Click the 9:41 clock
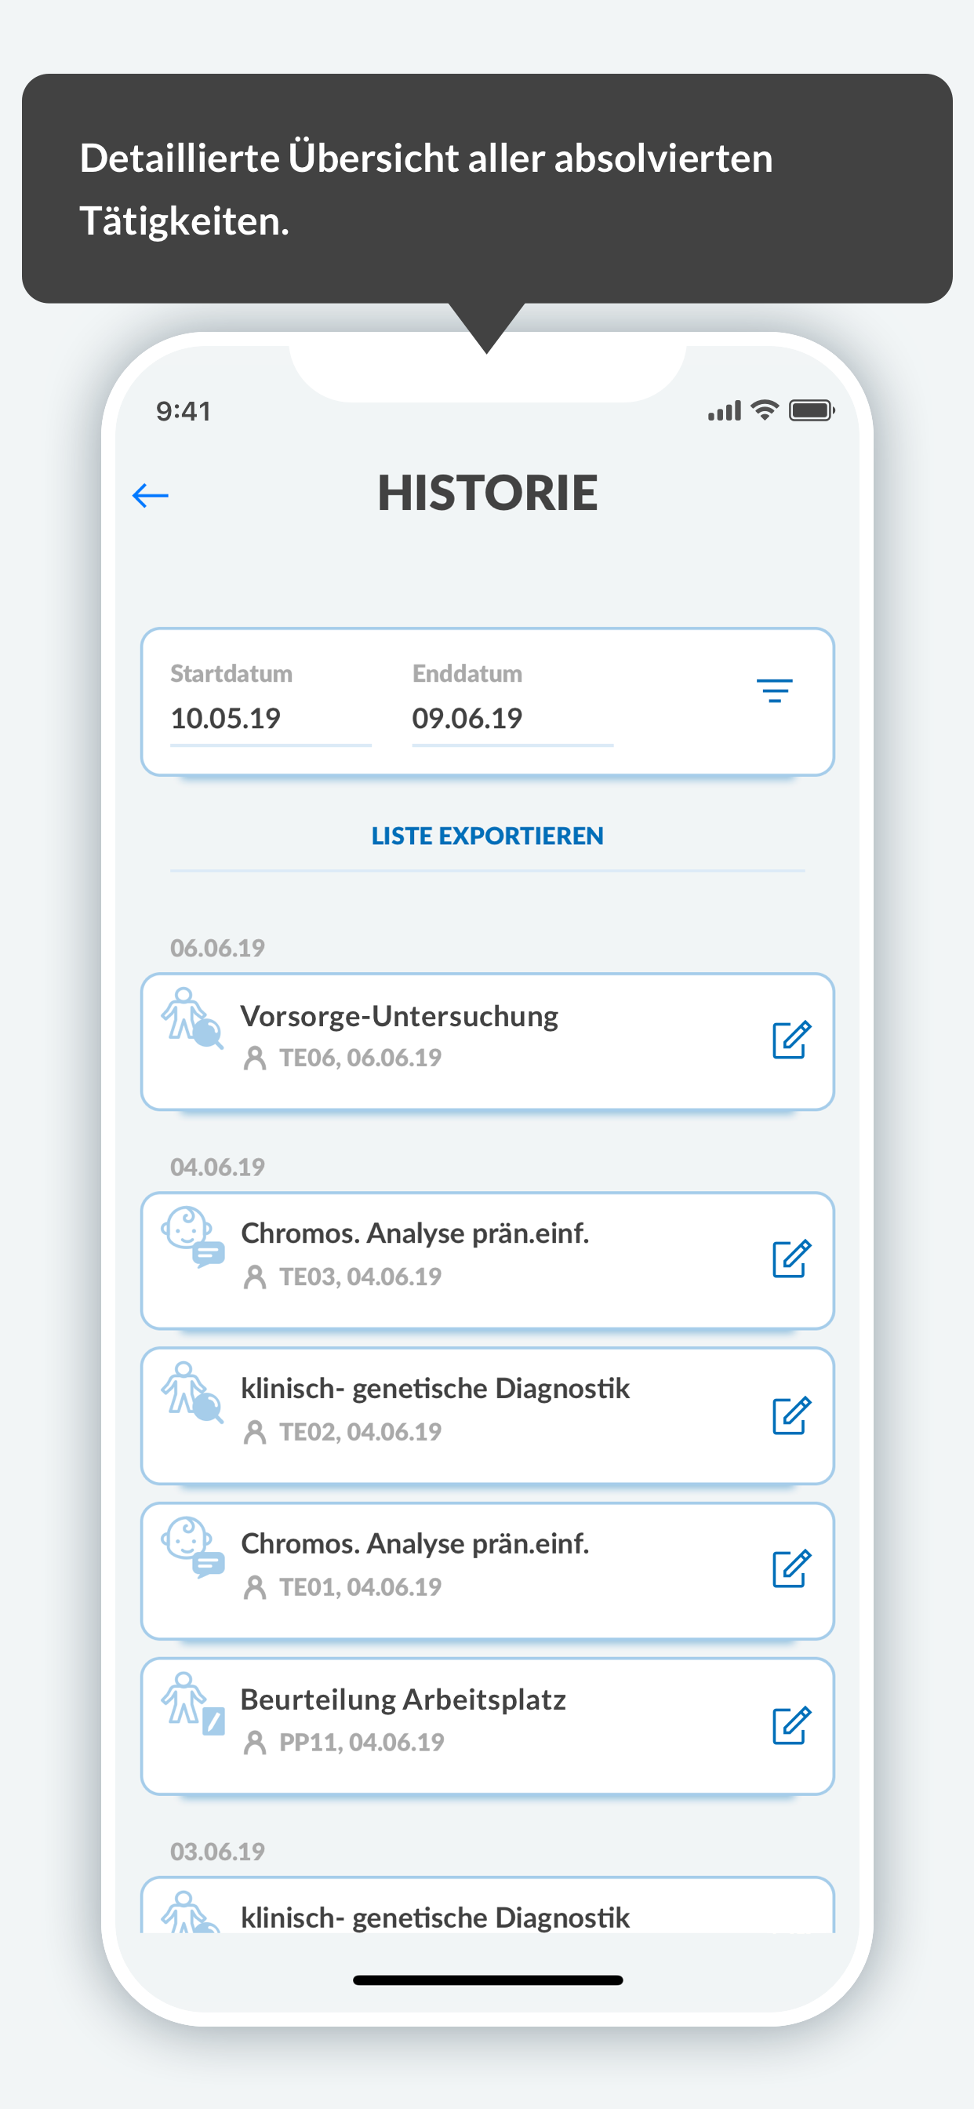Image resolution: width=974 pixels, height=2109 pixels. [184, 411]
